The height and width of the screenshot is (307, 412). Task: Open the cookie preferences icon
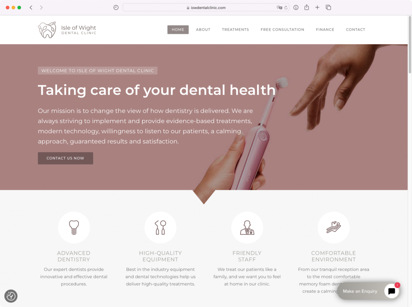tap(11, 296)
